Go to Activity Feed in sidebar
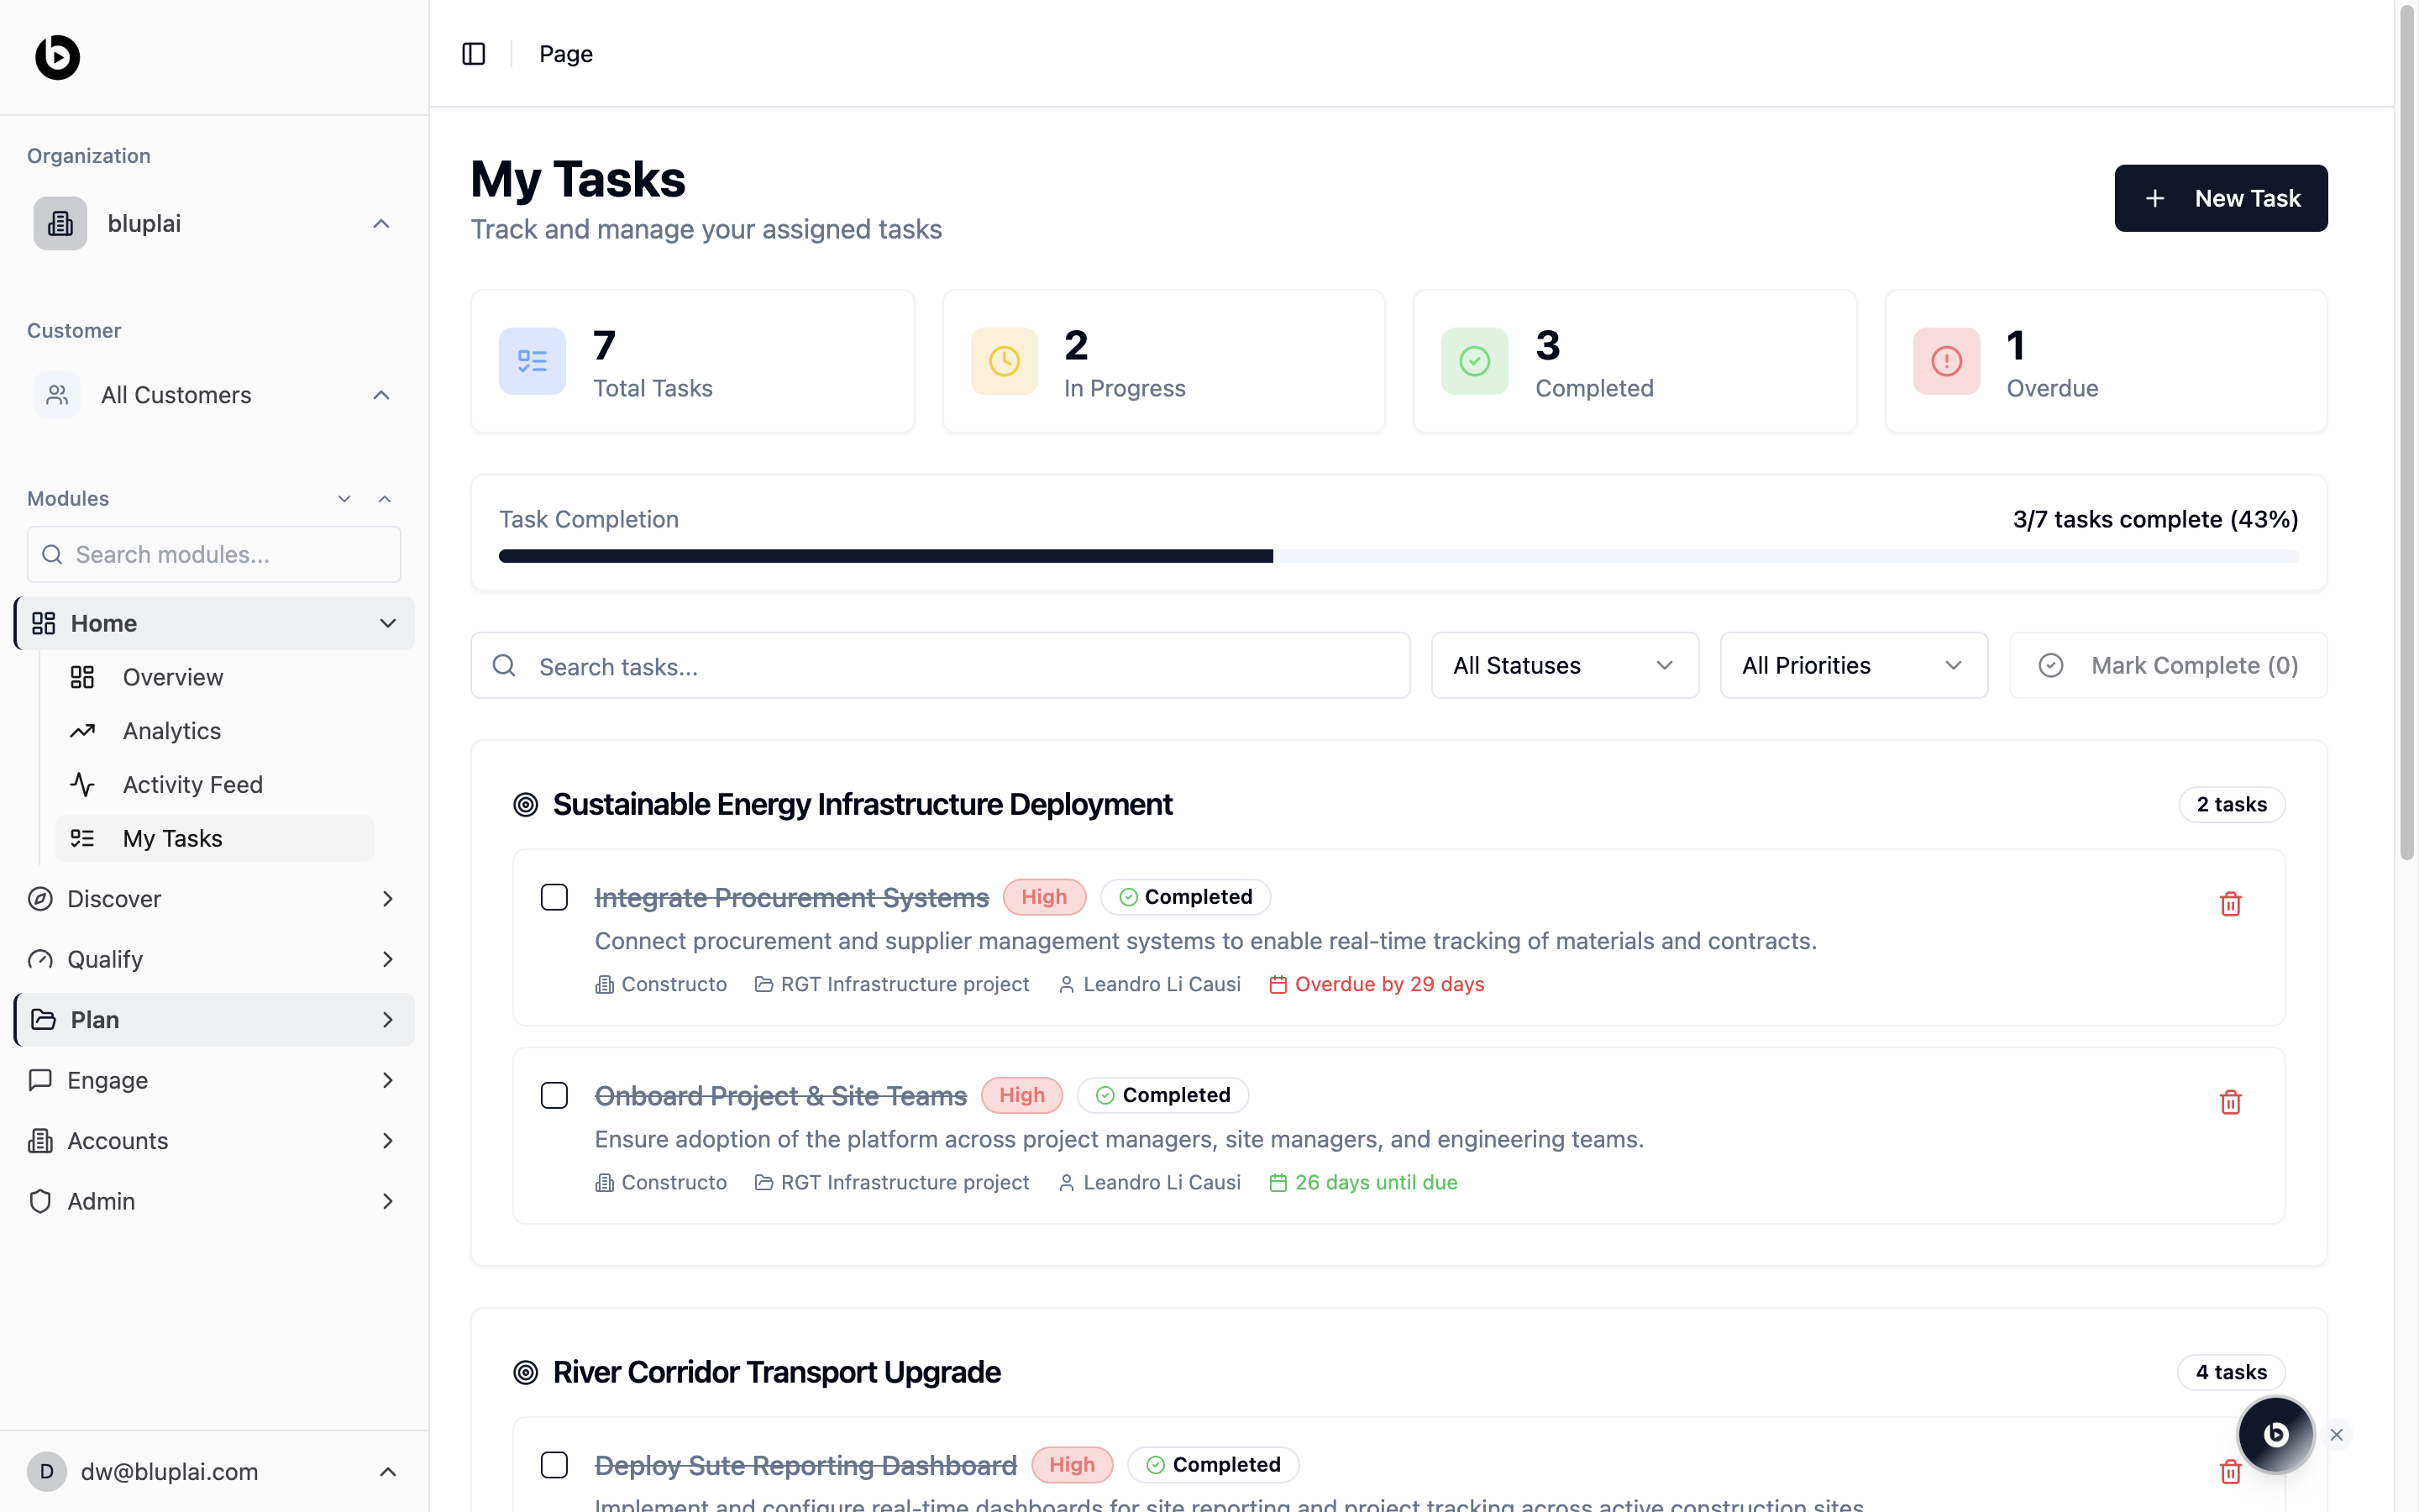This screenshot has height=1512, width=2419. tap(192, 785)
